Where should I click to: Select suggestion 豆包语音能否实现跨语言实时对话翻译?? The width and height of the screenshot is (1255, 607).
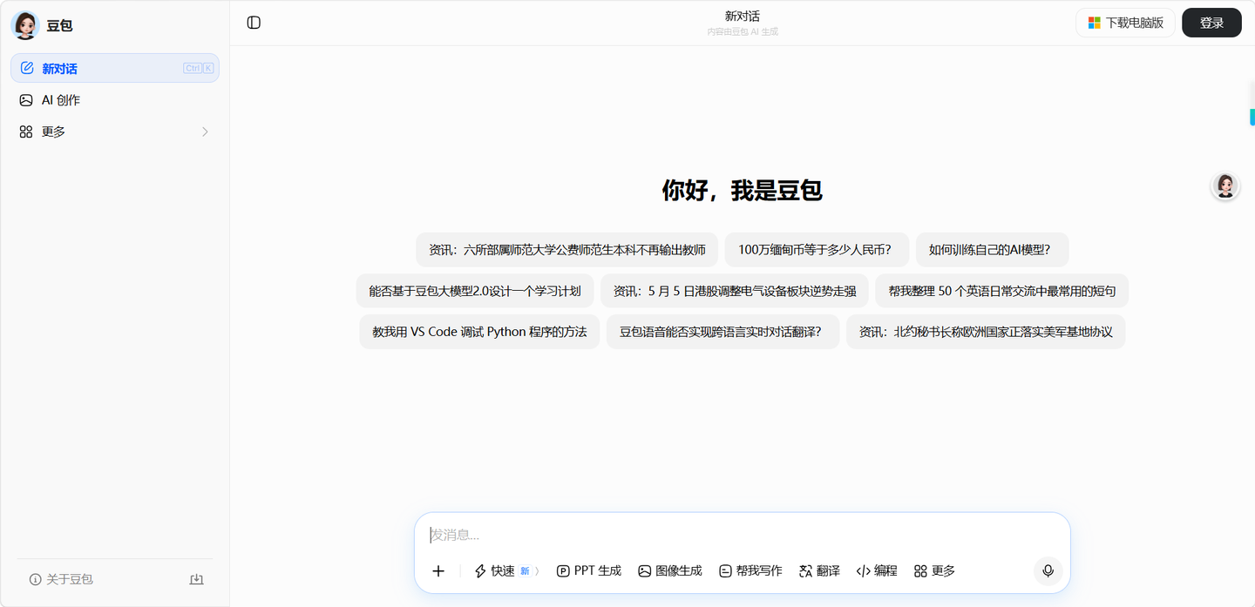click(721, 332)
